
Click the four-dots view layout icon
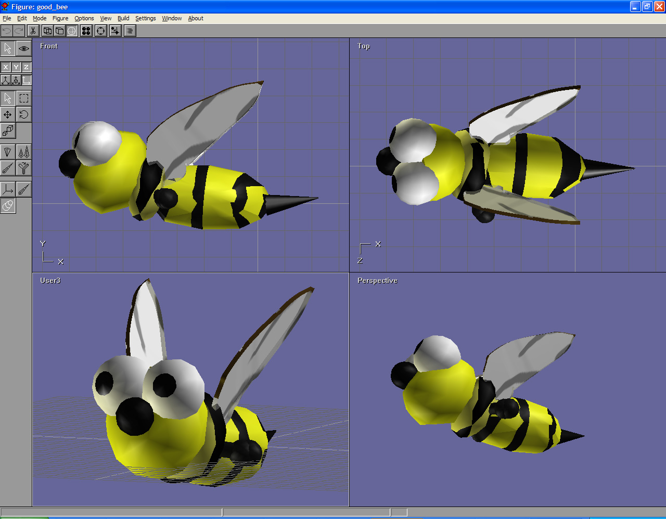coord(86,31)
